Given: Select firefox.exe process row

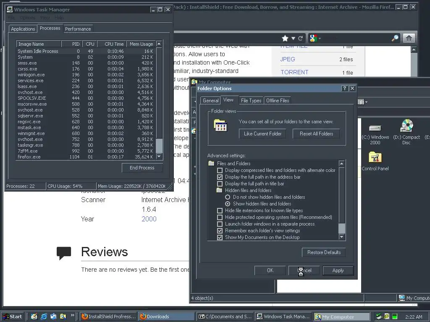Looking at the screenshot, I should (x=86, y=157).
